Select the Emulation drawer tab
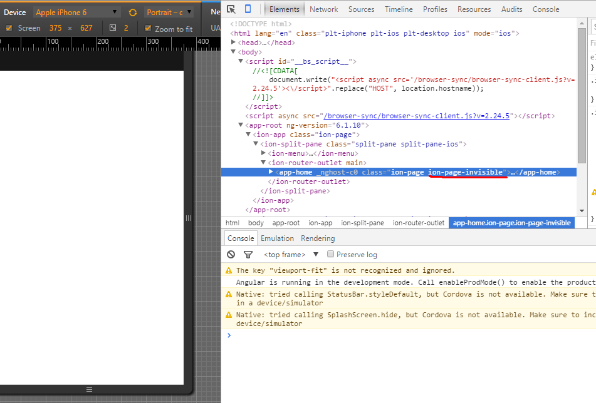The height and width of the screenshot is (403, 596). [x=277, y=238]
